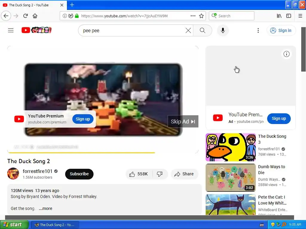The image size is (306, 229).
Task: Click the page vertical scrollbar
Action: click(x=304, y=49)
